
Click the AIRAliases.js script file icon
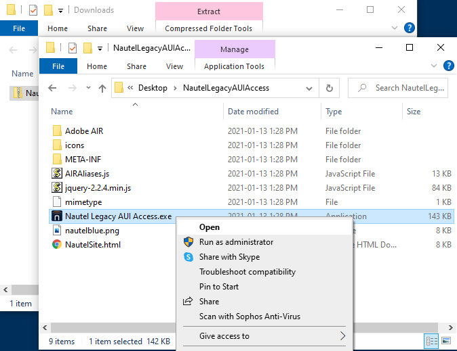tap(57, 173)
